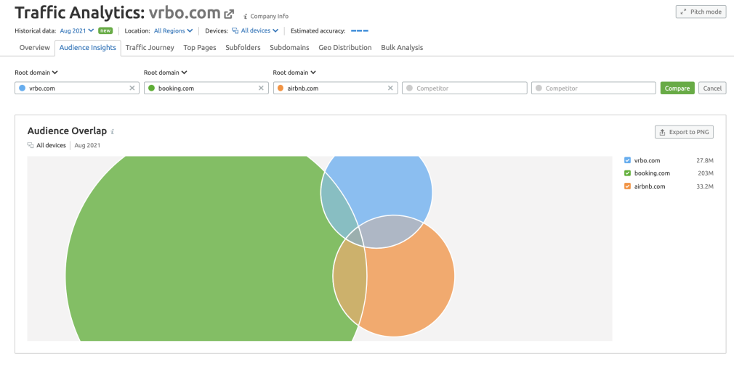734x367 pixels.
Task: Click the 27.8M value in legend
Action: coord(704,160)
